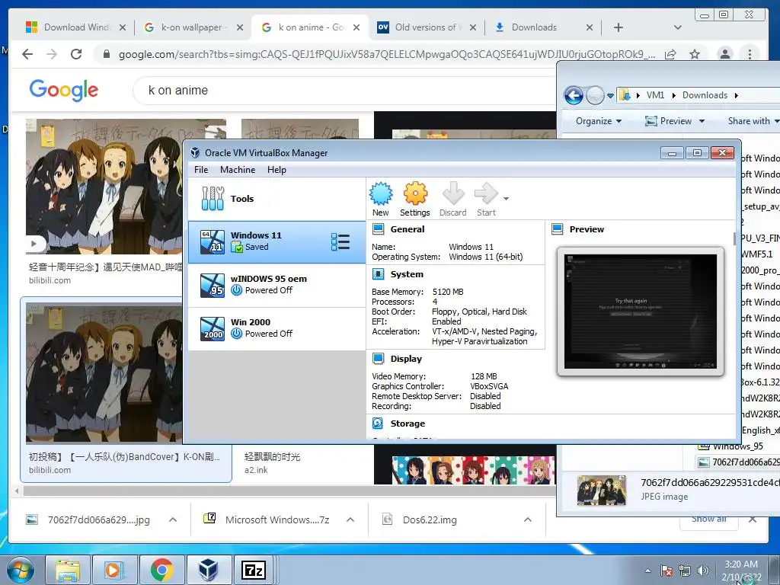Click the Google logo

click(64, 90)
